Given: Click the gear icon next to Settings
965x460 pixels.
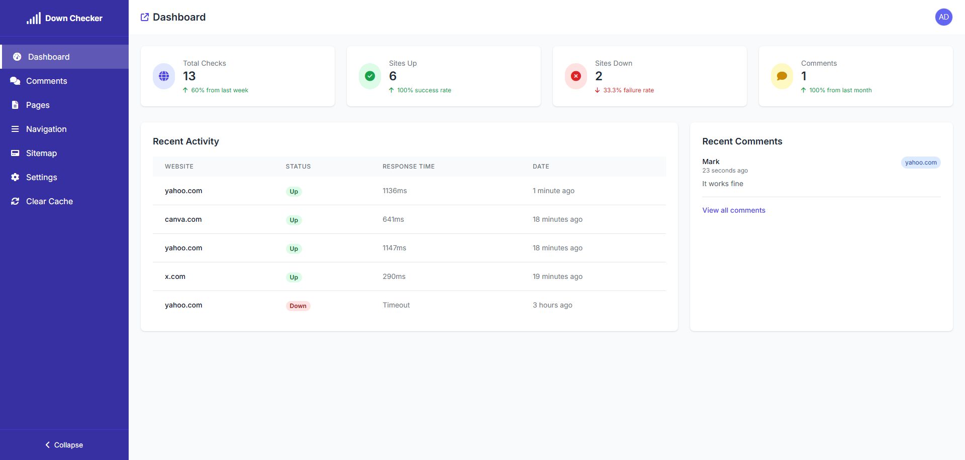Looking at the screenshot, I should pyautogui.click(x=15, y=177).
